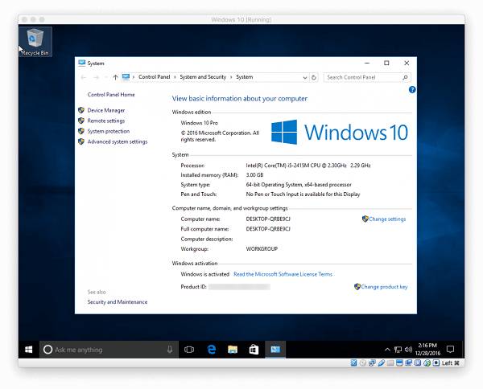Select System and Security in breadcrumb
The width and height of the screenshot is (483, 389).
click(x=203, y=77)
